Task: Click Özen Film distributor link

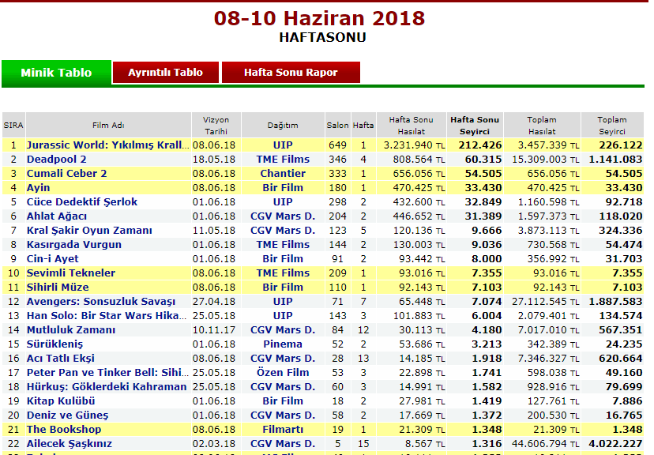Action: click(283, 373)
